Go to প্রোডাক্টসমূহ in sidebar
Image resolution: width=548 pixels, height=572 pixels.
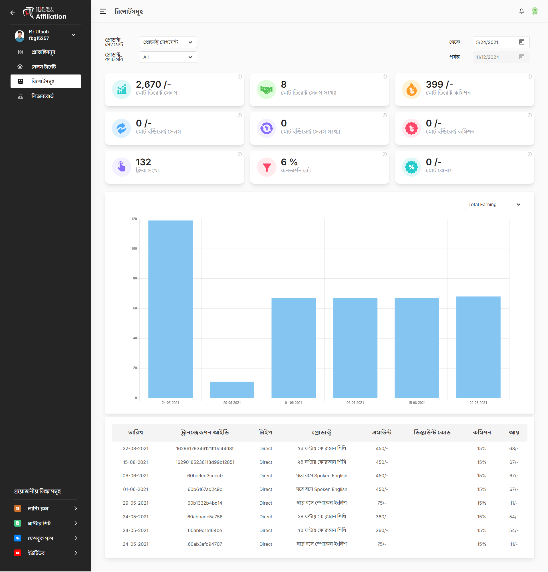[43, 52]
